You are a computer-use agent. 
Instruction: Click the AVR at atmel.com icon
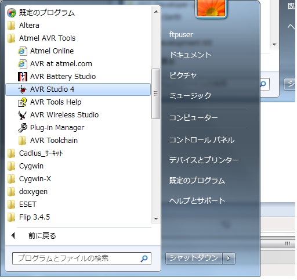click(x=23, y=64)
